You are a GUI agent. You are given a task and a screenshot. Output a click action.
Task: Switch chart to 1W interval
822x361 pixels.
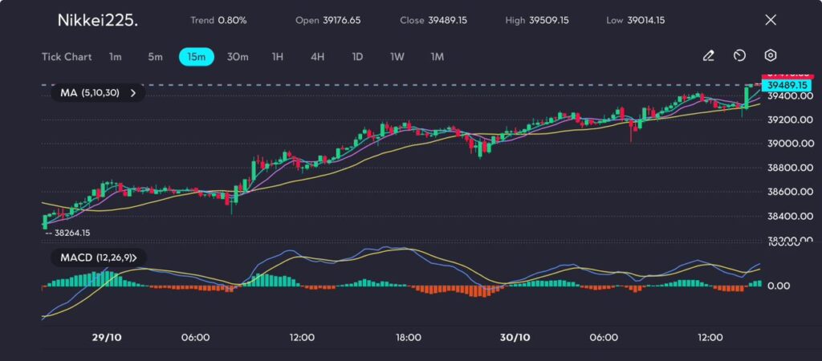pyautogui.click(x=397, y=57)
